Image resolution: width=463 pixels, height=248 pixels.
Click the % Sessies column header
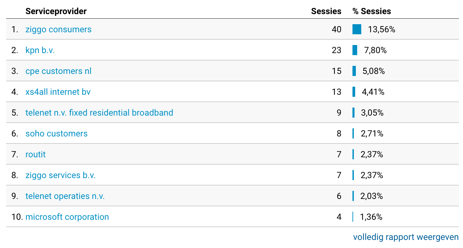pos(372,11)
